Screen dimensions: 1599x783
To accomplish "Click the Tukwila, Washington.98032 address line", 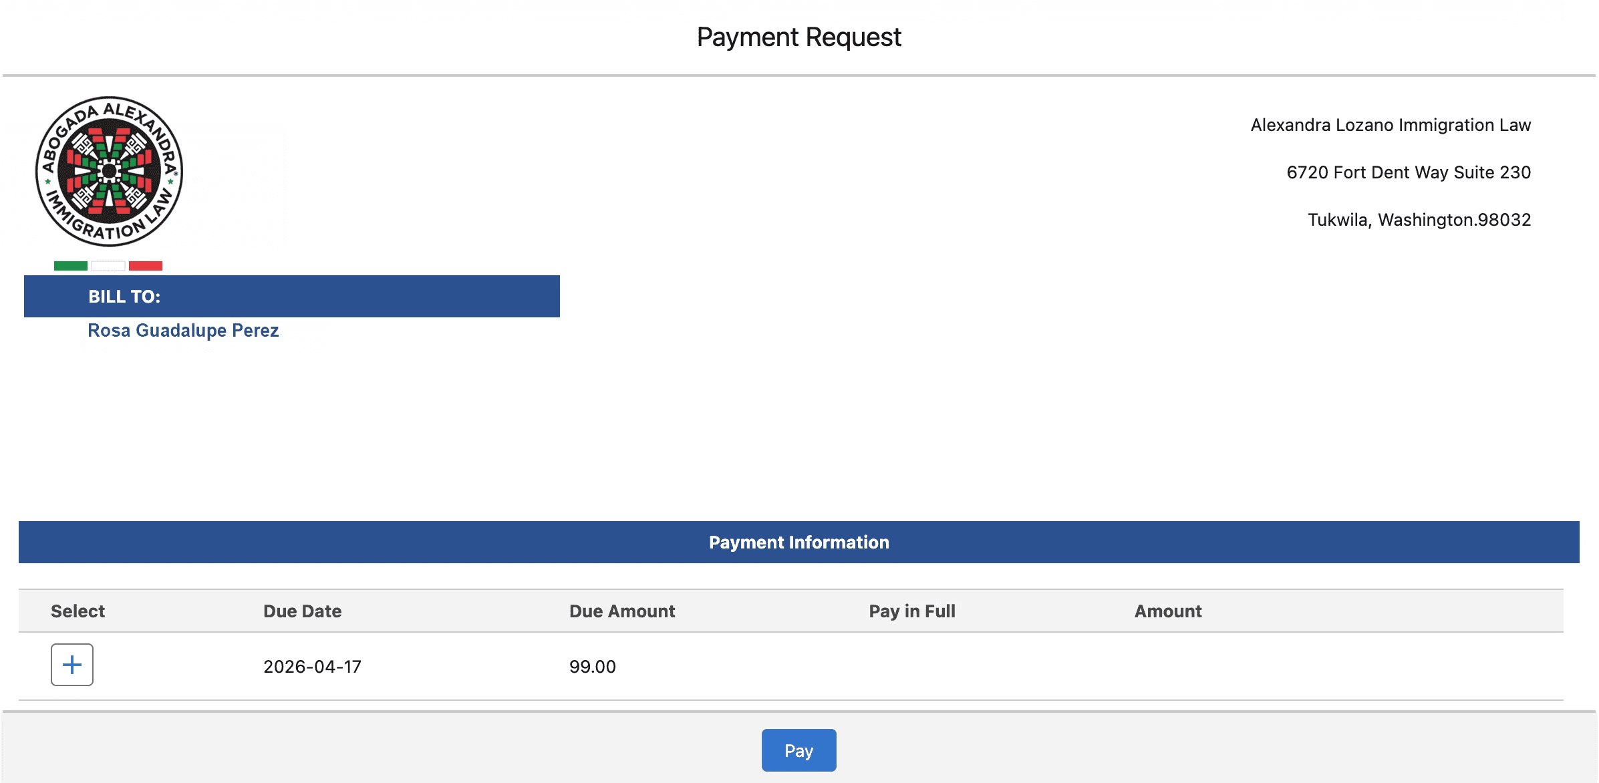I will tap(1419, 220).
